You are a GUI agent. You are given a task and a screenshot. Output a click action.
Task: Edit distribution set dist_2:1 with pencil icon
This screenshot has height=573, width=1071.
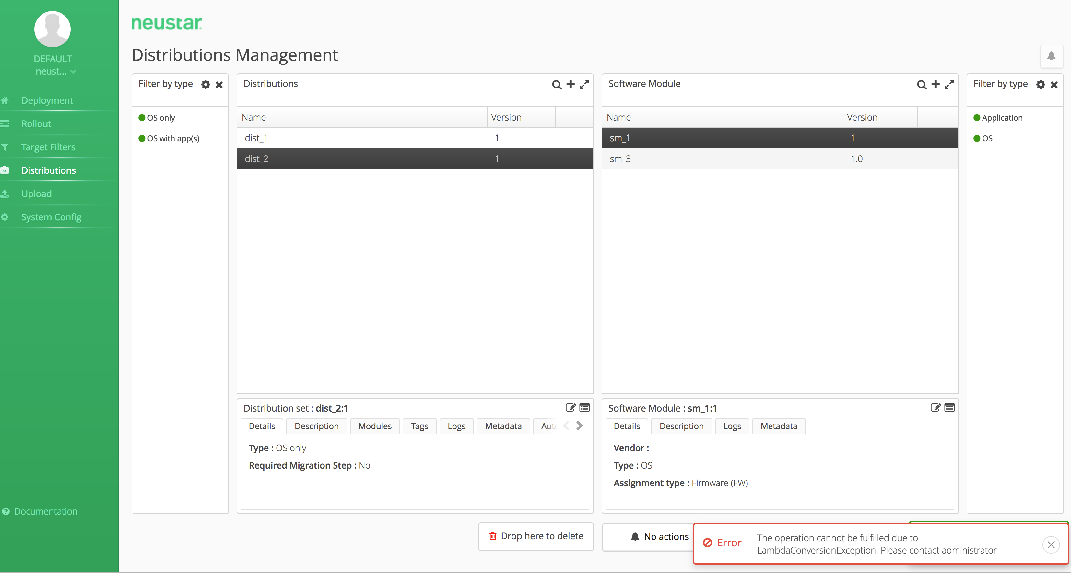coord(570,408)
